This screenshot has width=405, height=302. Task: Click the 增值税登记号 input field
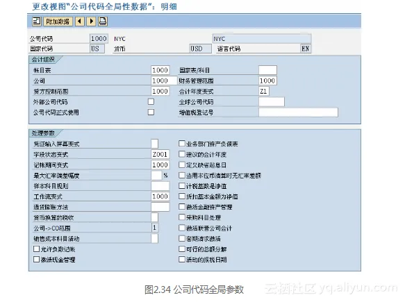pos(298,112)
